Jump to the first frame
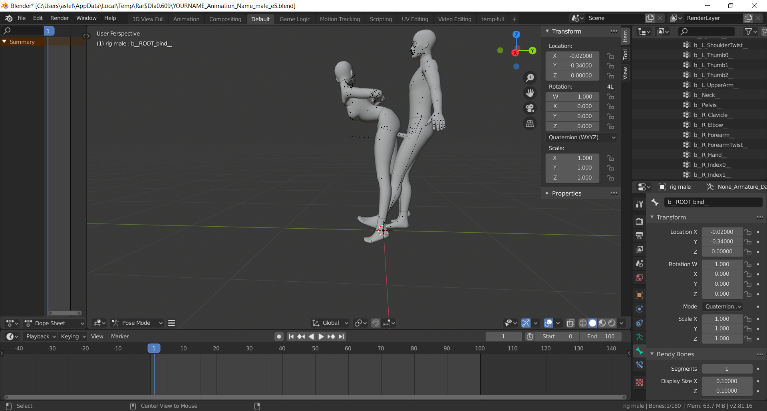Viewport: 767px width, 411px height. (x=291, y=336)
